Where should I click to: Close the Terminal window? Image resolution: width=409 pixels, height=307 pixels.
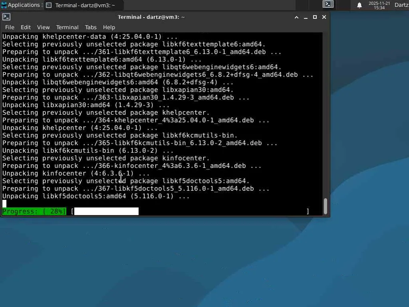click(x=324, y=17)
